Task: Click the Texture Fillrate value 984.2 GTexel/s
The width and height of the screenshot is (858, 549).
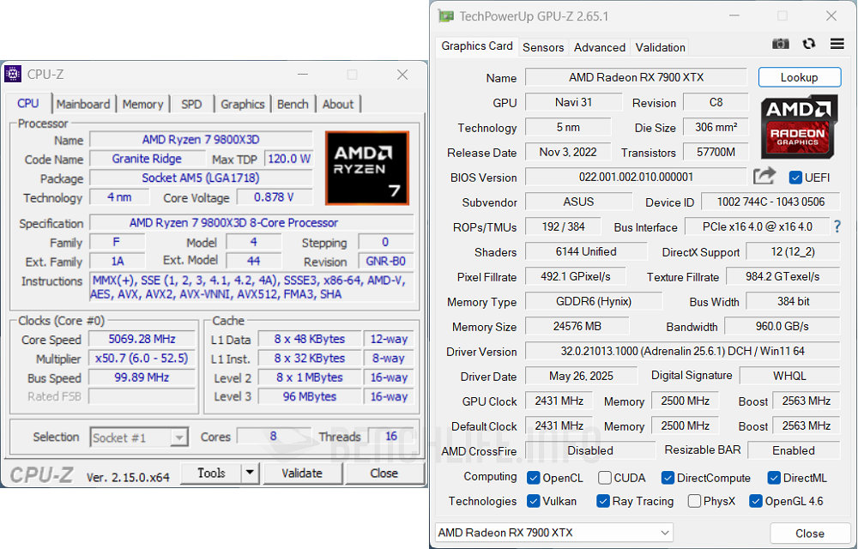Action: 782,277
